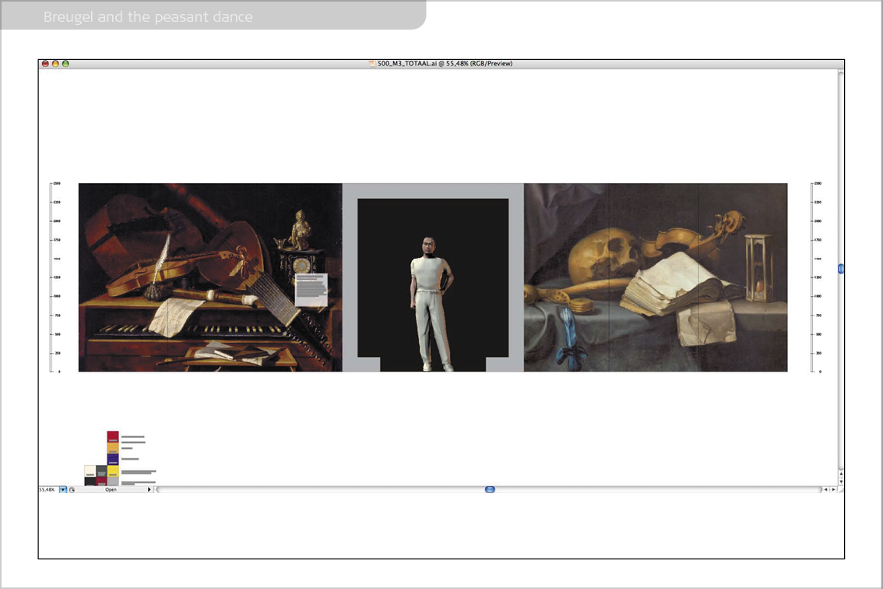The width and height of the screenshot is (883, 589).
Task: Click the window resize corner grip
Action: click(x=841, y=490)
